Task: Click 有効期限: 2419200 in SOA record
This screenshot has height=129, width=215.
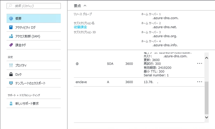Action: coord(157,67)
